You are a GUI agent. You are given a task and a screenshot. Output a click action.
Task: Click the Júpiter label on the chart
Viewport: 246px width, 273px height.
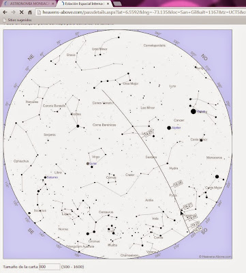[x=176, y=128]
